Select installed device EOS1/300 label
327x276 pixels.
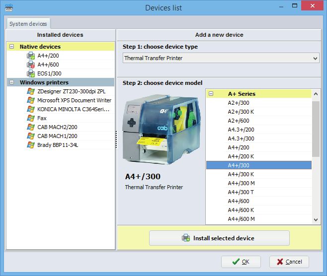pos(49,73)
